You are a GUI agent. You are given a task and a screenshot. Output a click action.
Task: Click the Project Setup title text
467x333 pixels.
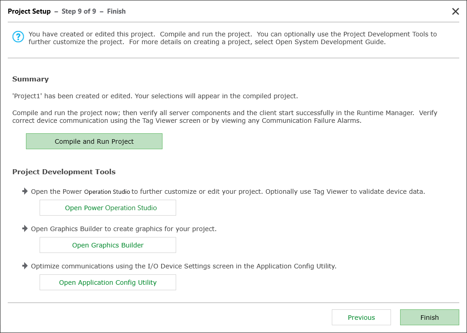29,11
